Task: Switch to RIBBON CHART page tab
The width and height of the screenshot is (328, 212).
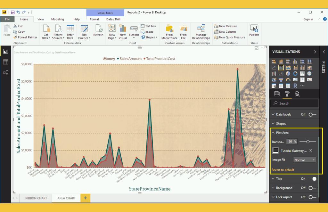Action: 36,198
